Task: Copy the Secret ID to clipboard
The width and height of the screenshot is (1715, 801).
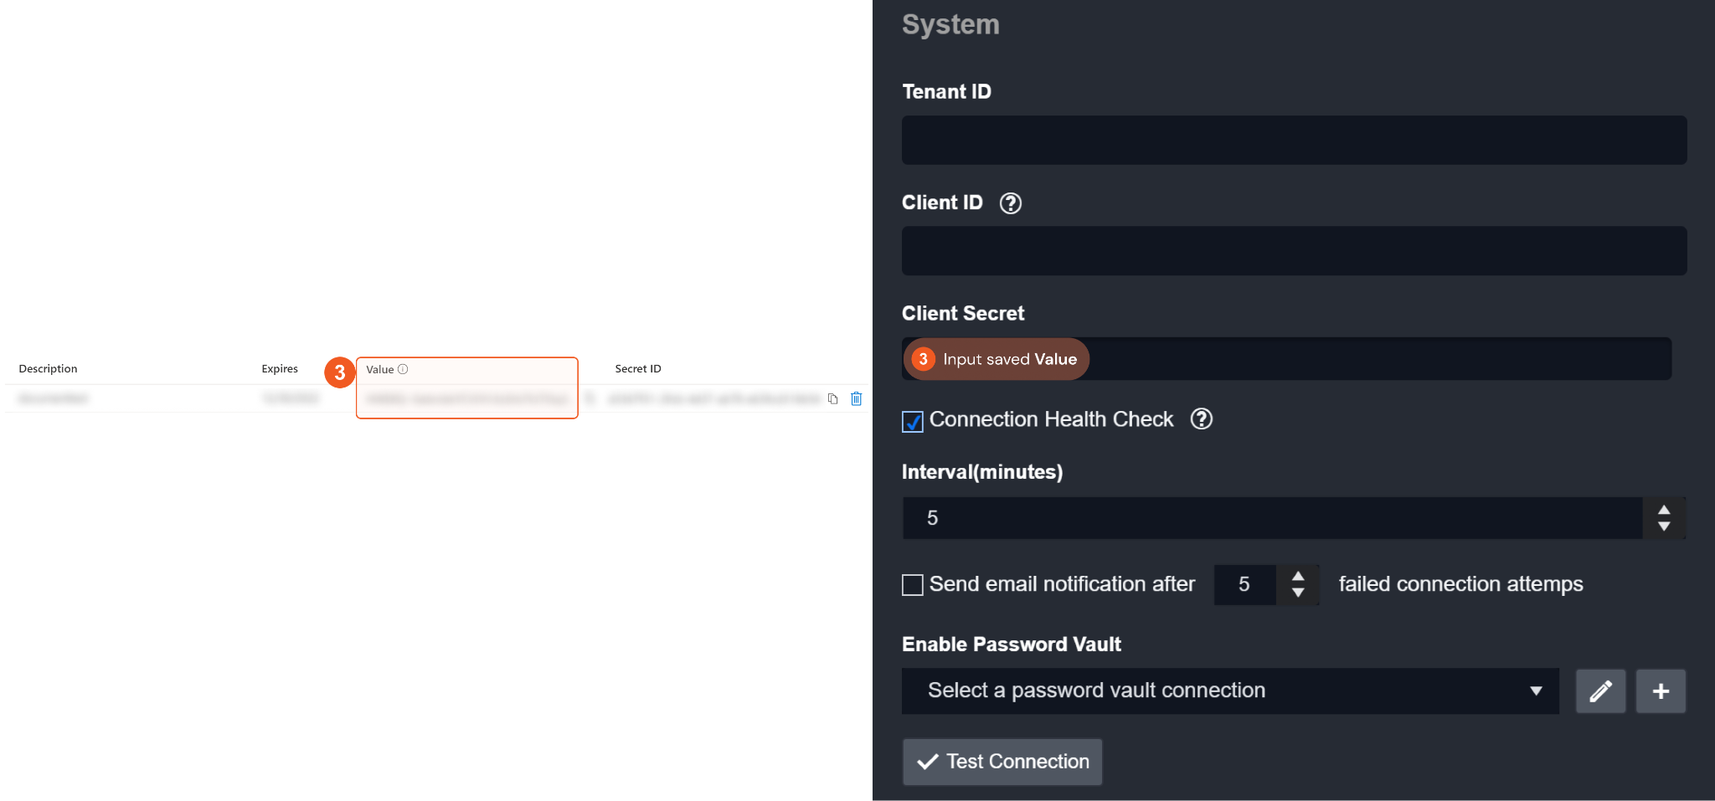Action: click(x=832, y=399)
